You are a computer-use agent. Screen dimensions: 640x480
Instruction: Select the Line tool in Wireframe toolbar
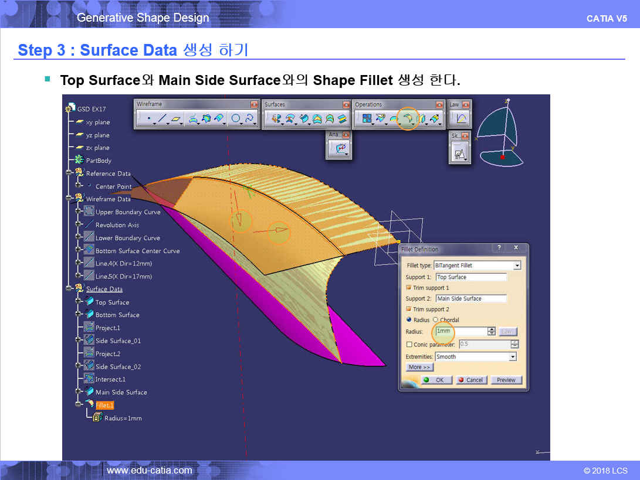[x=162, y=118]
